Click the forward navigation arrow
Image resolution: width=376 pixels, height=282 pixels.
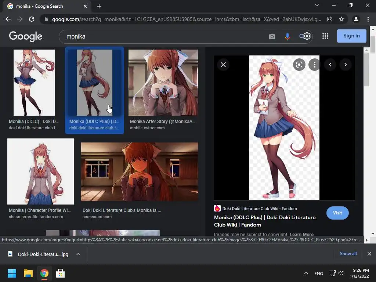point(20,19)
